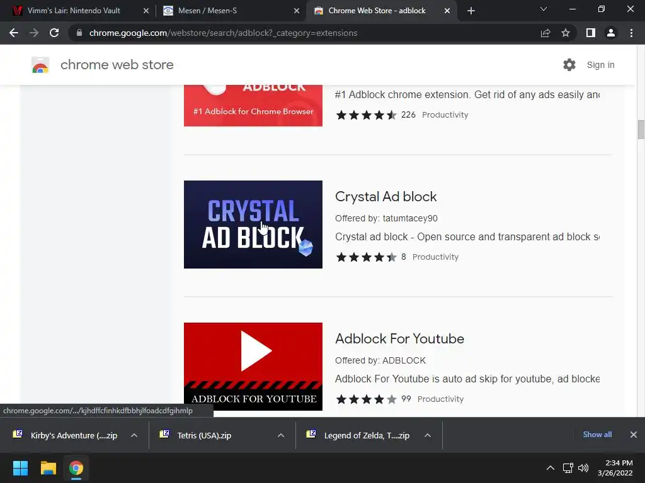The image size is (645, 483).
Task: Show all downloads
Action: 597,435
